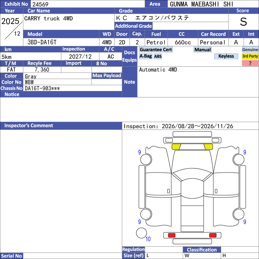259x259 pixels.
Task: Click the pink question mark box
Action: point(250,63)
